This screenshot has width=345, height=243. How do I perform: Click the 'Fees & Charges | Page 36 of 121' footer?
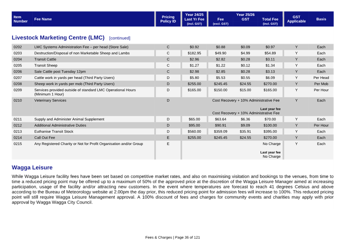172,237
